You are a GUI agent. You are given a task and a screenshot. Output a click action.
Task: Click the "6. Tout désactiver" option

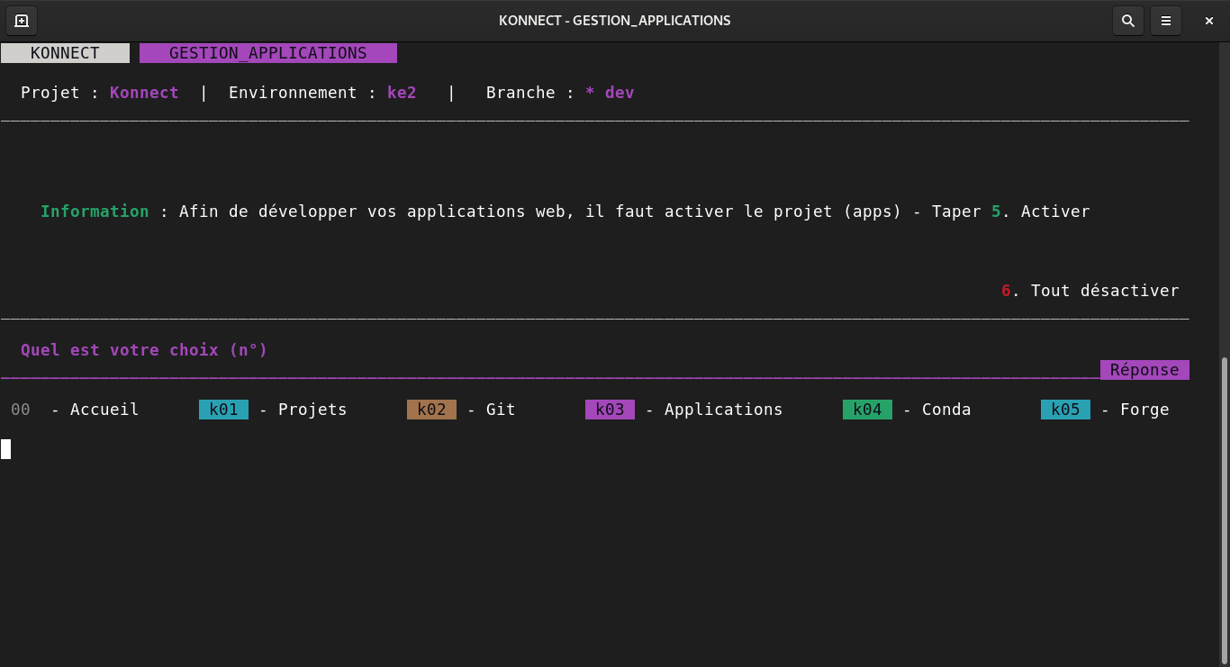tap(1090, 291)
